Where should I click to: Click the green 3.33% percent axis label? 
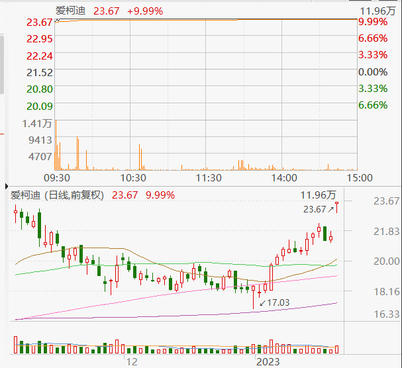373,89
